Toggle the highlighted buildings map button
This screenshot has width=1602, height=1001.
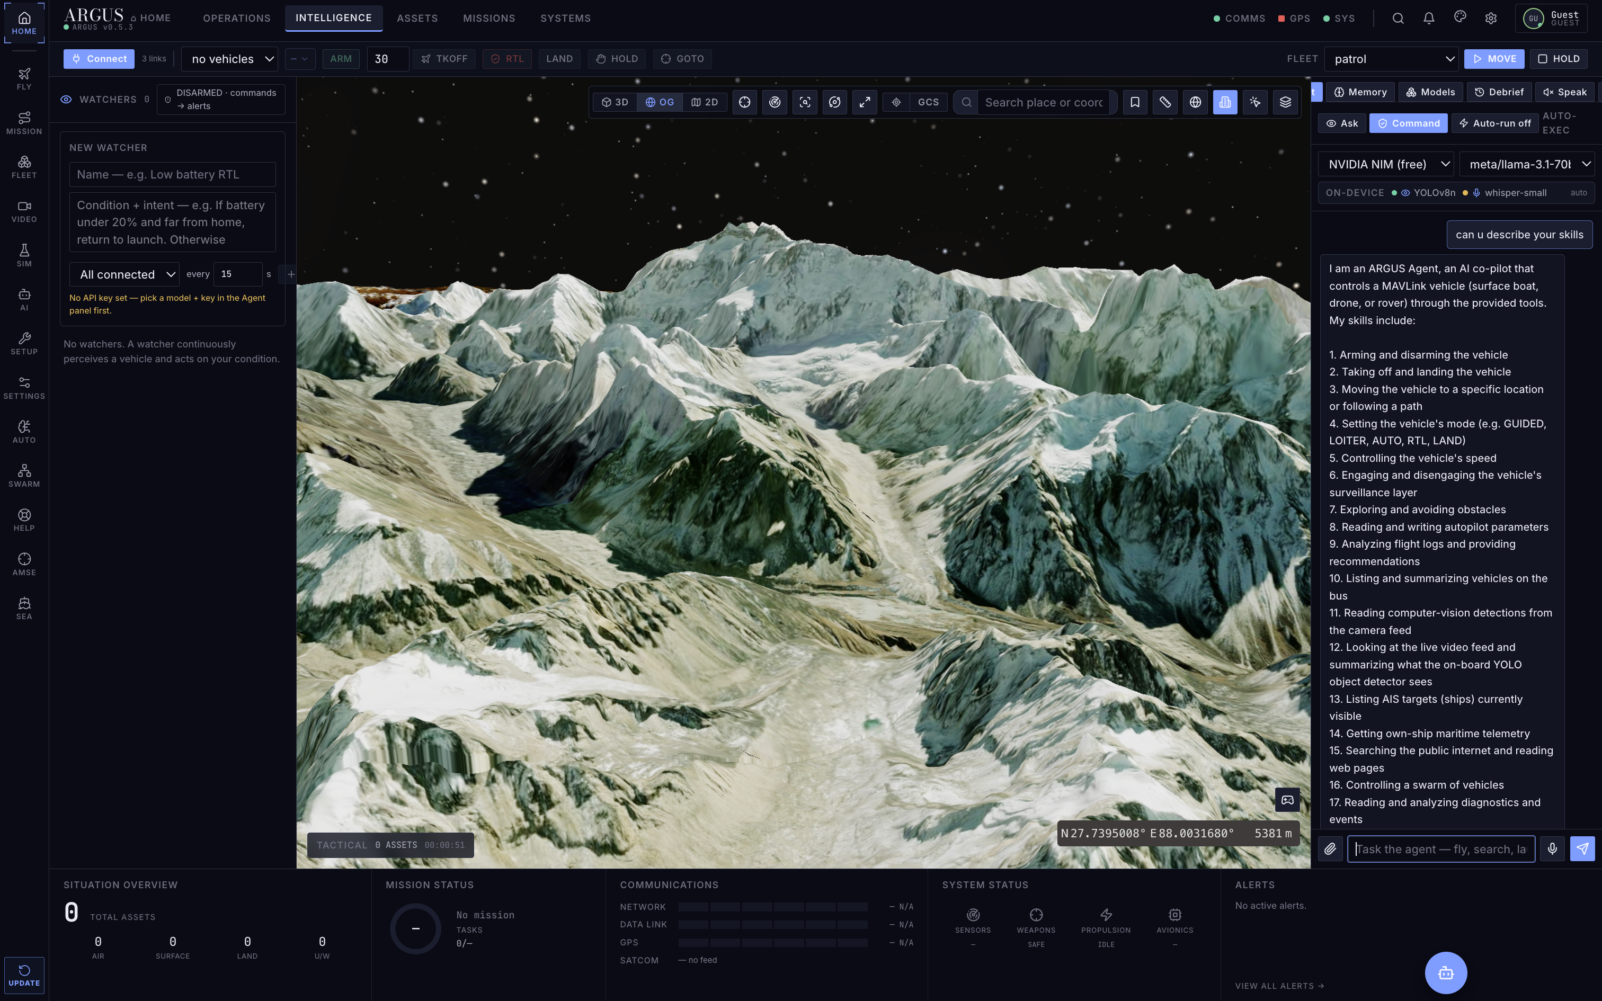(1225, 102)
